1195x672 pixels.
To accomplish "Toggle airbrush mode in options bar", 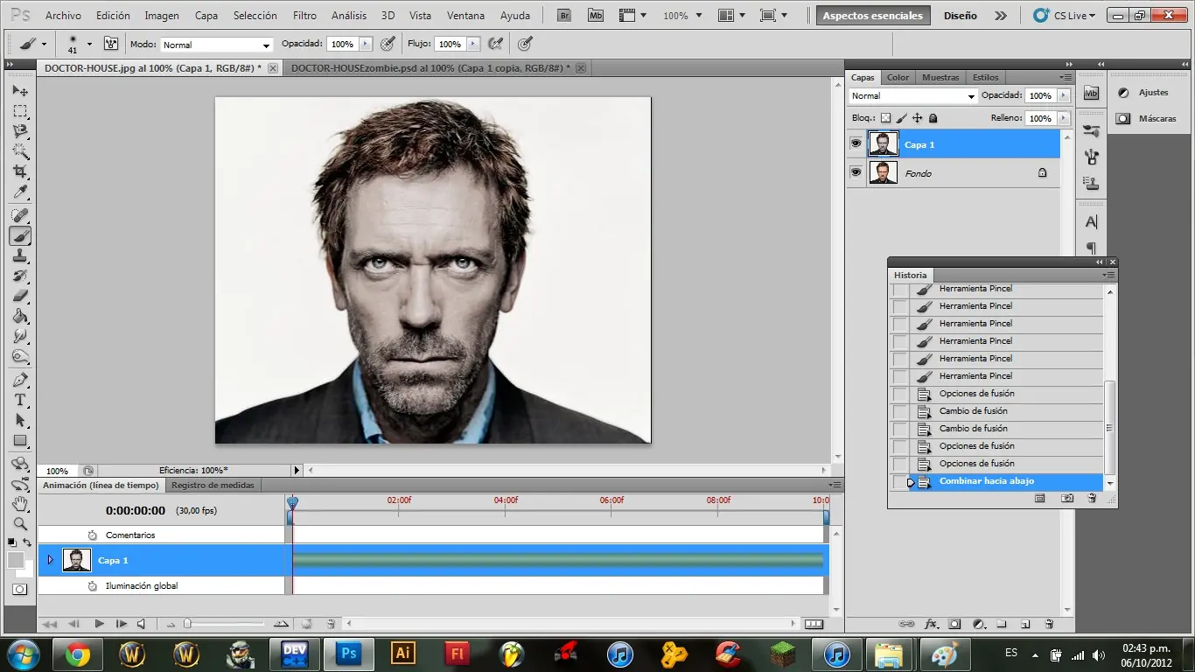I will (495, 44).
